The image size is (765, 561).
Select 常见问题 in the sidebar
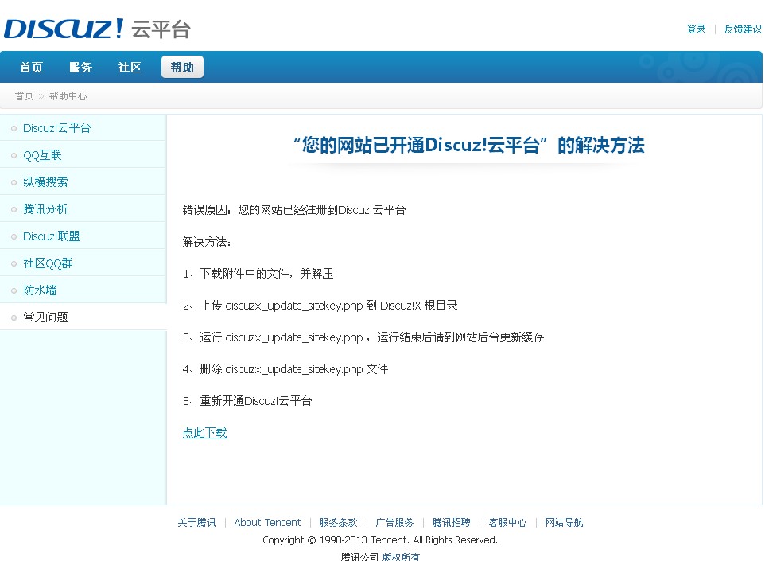[46, 318]
